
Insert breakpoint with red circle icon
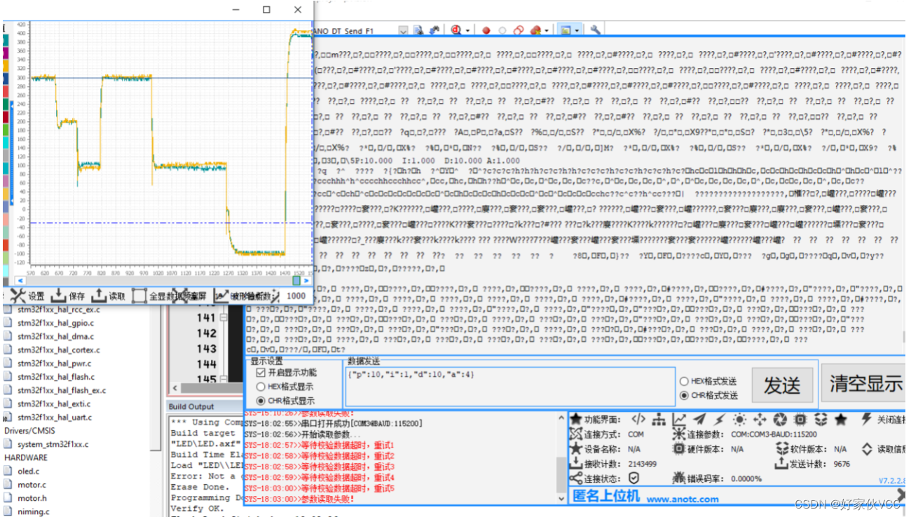click(x=486, y=31)
